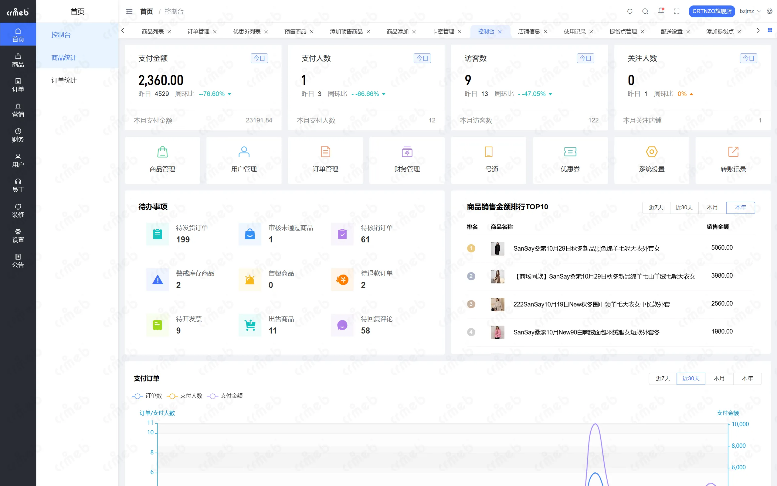Screen dimensions: 777x486
Task: Open 转账记录 shortcut card
Action: [x=733, y=160]
